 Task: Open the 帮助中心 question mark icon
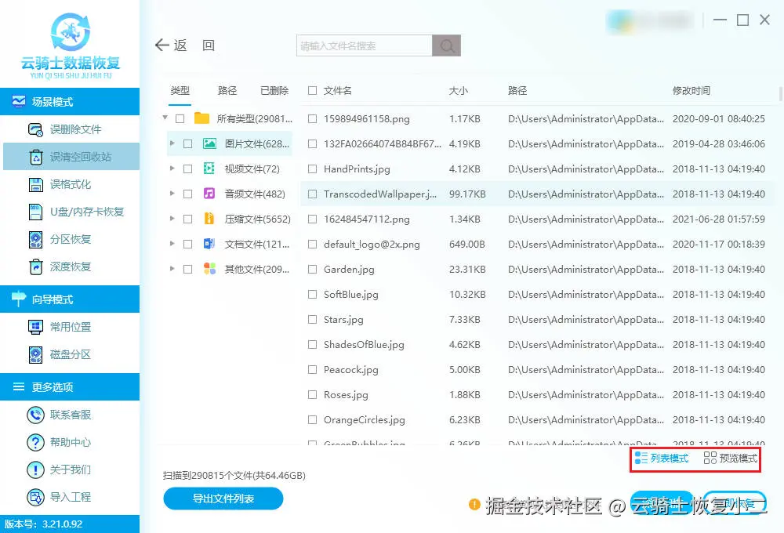[35, 442]
